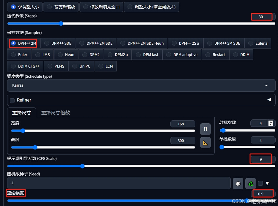Choose DPM++ 2S a sampler

(x=186, y=43)
